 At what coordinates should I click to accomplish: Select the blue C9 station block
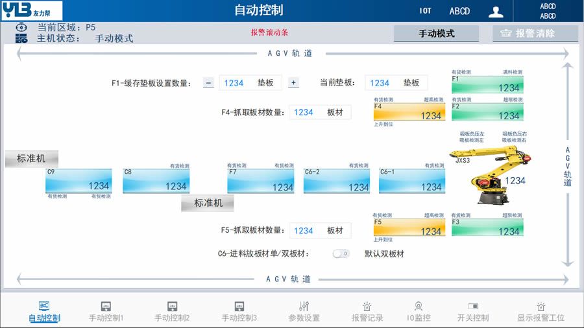point(79,181)
